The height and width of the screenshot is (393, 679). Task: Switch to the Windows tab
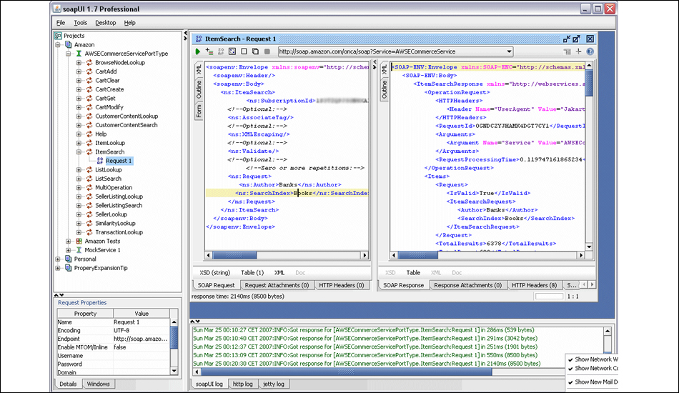pyautogui.click(x=99, y=384)
